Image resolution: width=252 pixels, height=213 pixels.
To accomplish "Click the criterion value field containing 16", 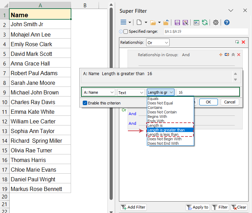I will pyautogui.click(x=207, y=92).
